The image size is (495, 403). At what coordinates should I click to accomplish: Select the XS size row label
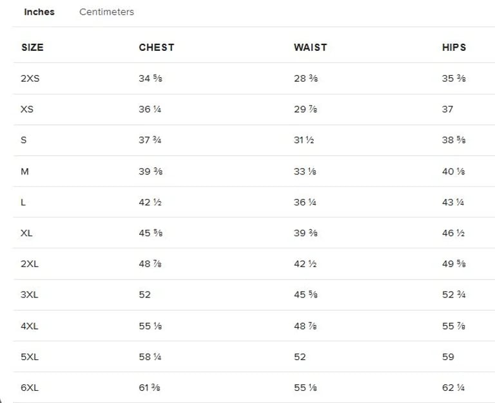pos(27,109)
